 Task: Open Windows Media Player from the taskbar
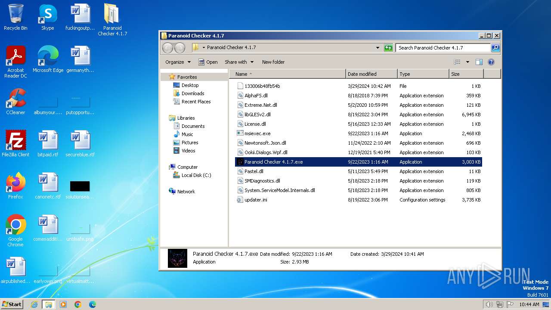[x=63, y=304]
